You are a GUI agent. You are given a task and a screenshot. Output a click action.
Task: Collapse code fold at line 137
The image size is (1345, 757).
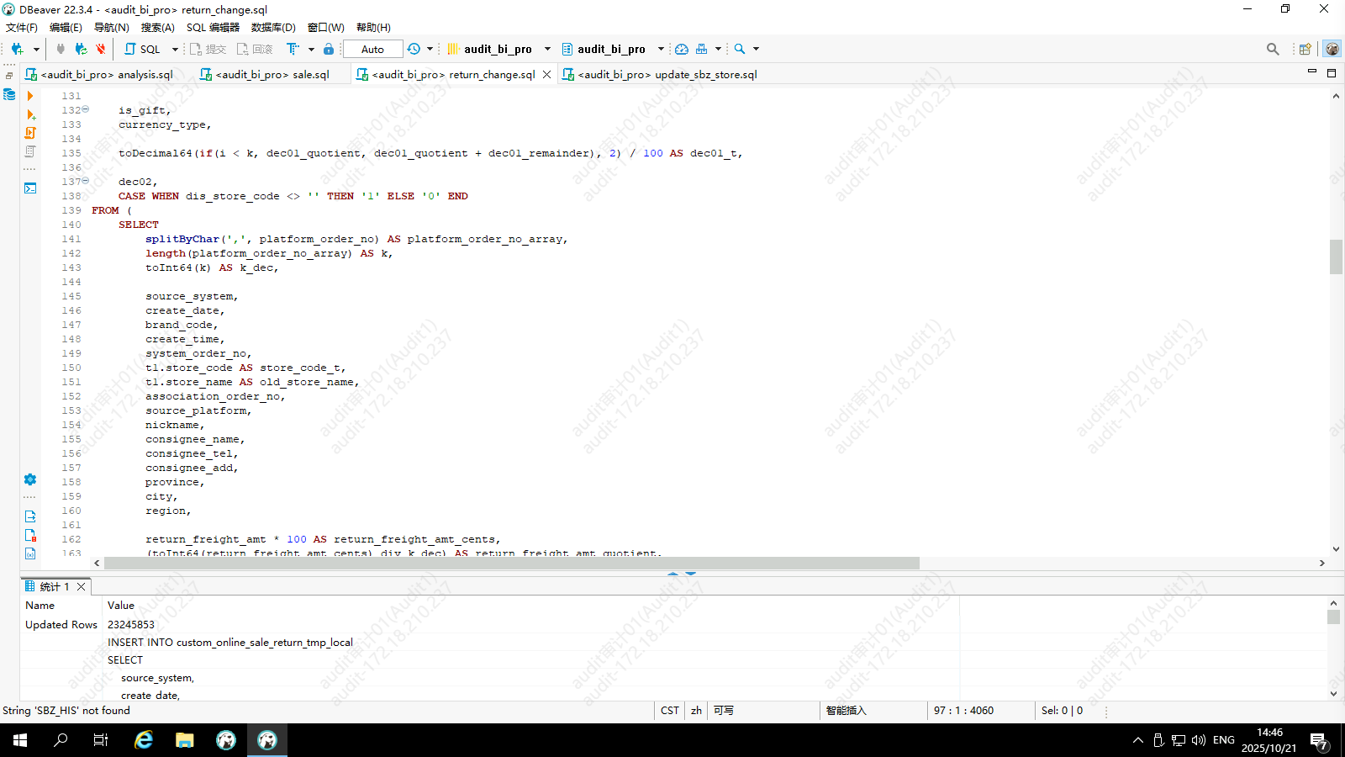[x=86, y=181]
